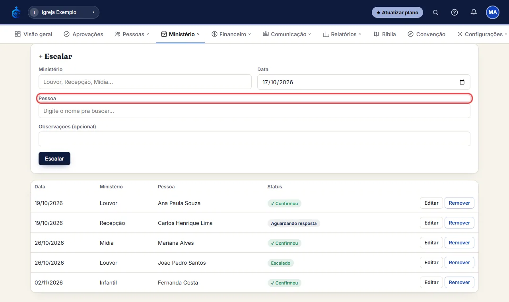Click the Relatórios bar chart icon

(326, 34)
